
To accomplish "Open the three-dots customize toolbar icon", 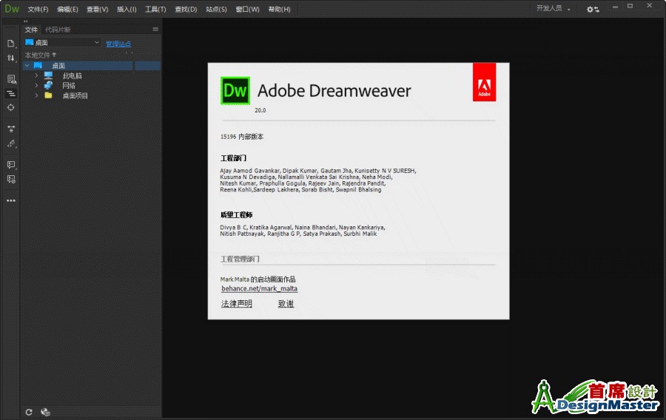I will click(x=11, y=200).
